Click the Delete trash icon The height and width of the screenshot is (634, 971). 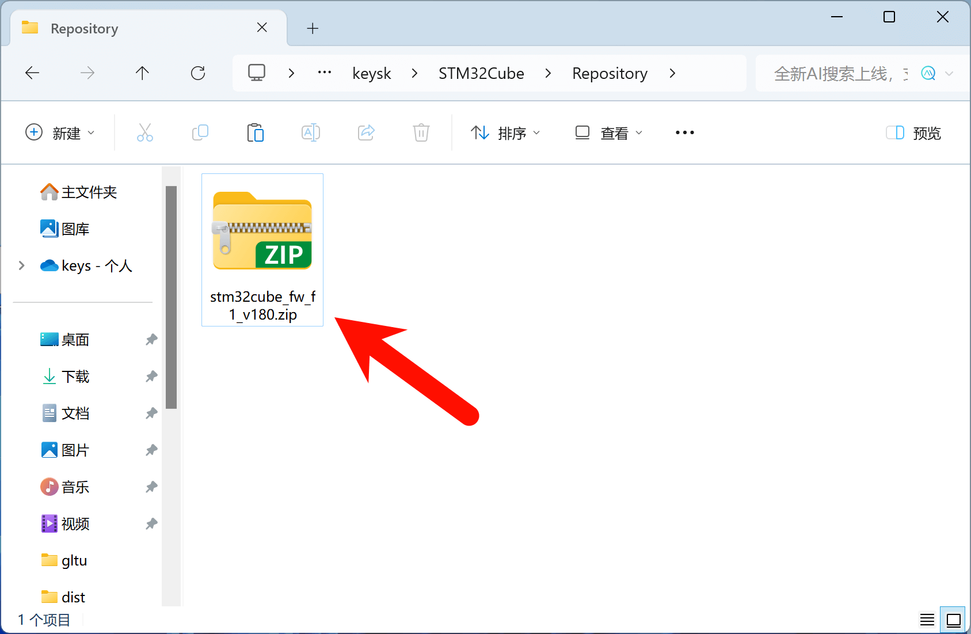[x=421, y=133]
